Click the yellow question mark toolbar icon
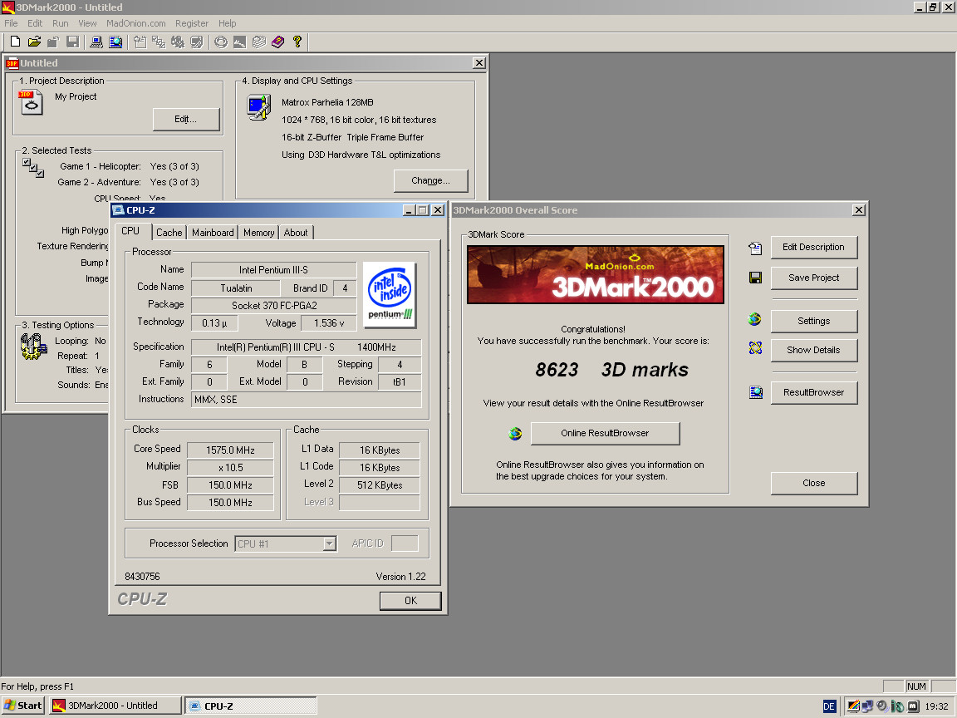The height and width of the screenshot is (718, 957). [x=297, y=42]
